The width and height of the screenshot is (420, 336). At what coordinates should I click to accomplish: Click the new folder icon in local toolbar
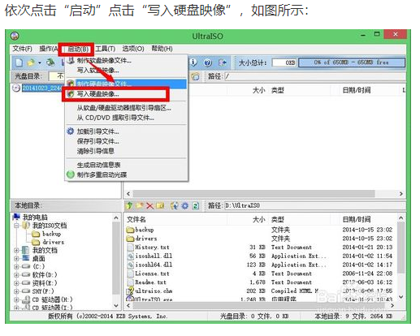pyautogui.click(x=140, y=206)
